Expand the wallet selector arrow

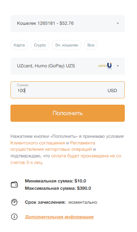point(118,23)
